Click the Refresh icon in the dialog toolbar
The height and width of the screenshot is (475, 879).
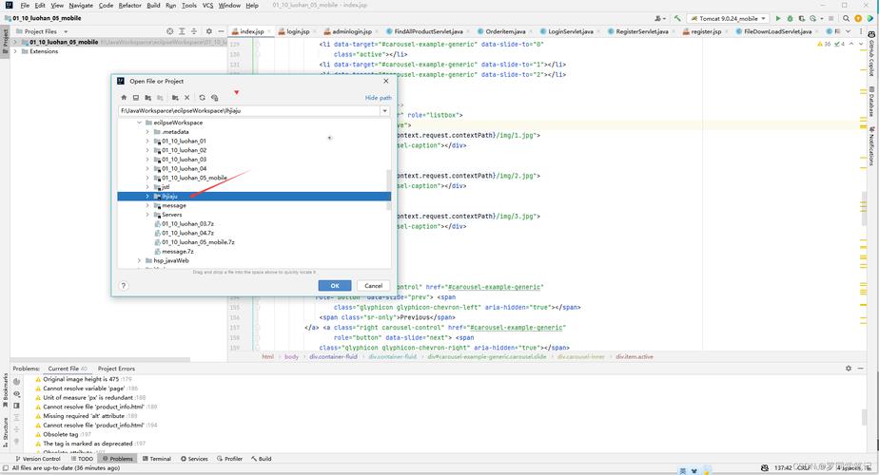202,98
